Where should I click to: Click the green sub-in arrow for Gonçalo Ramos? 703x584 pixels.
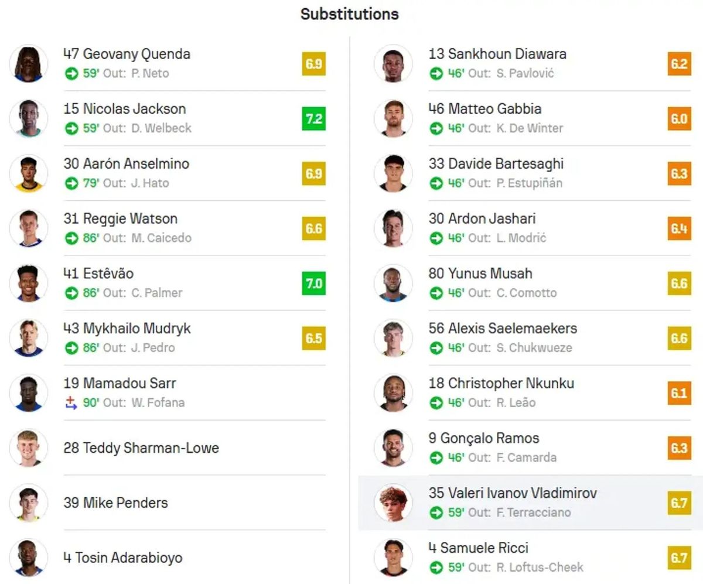click(436, 457)
